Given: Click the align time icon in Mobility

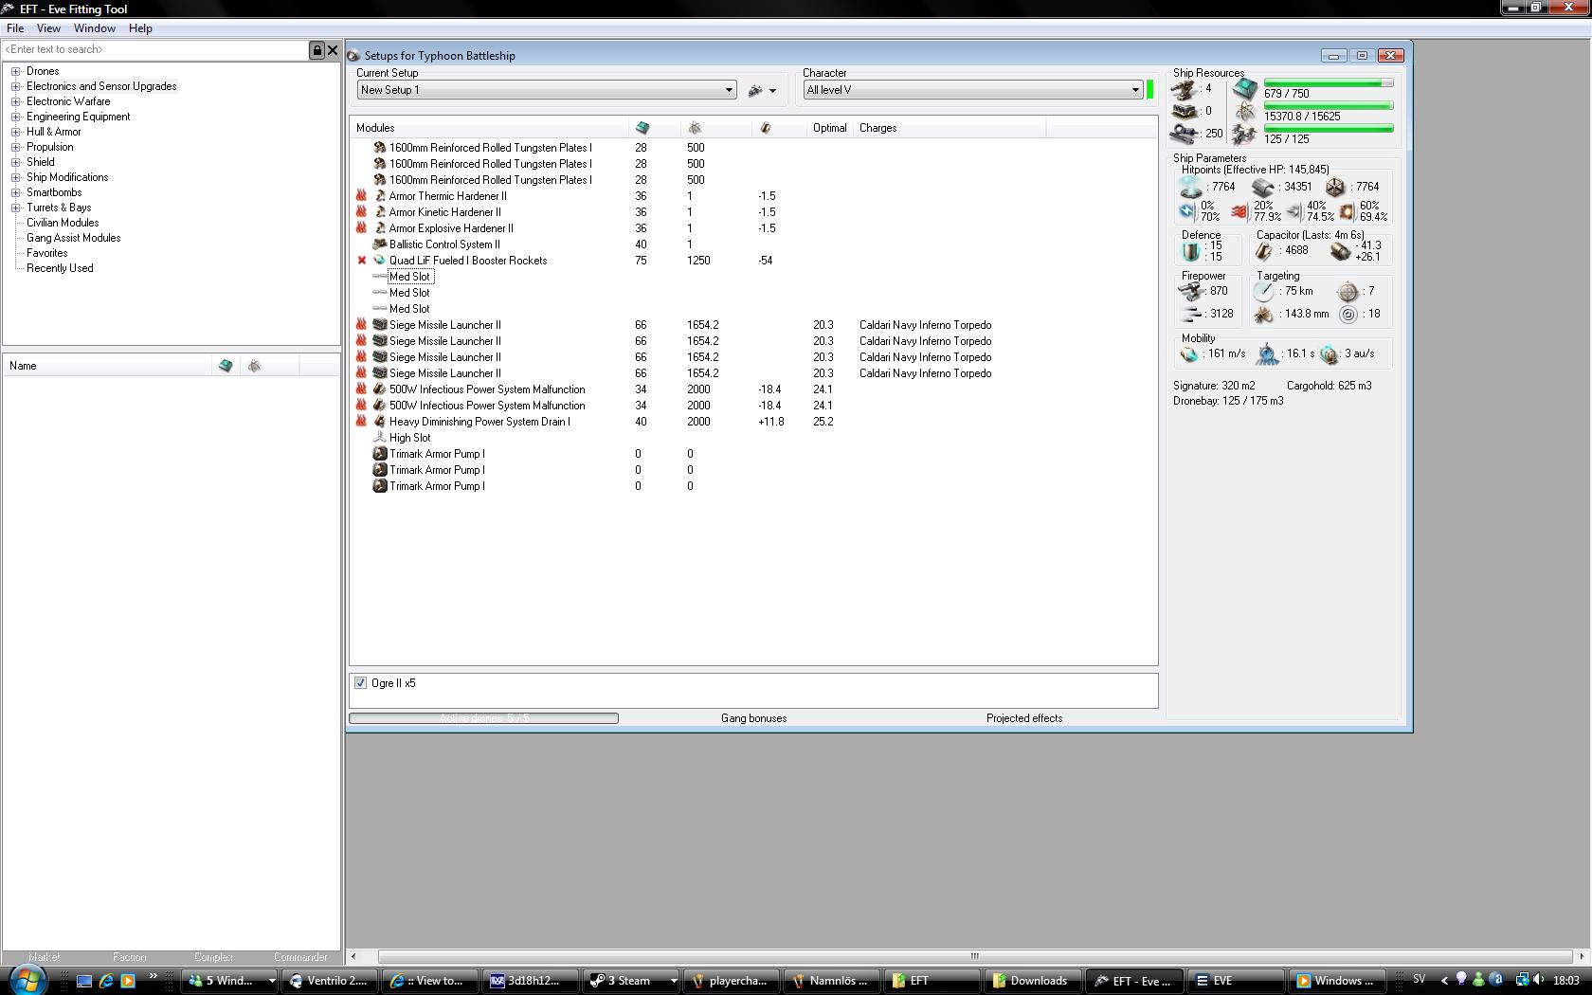Looking at the screenshot, I should click(x=1267, y=354).
